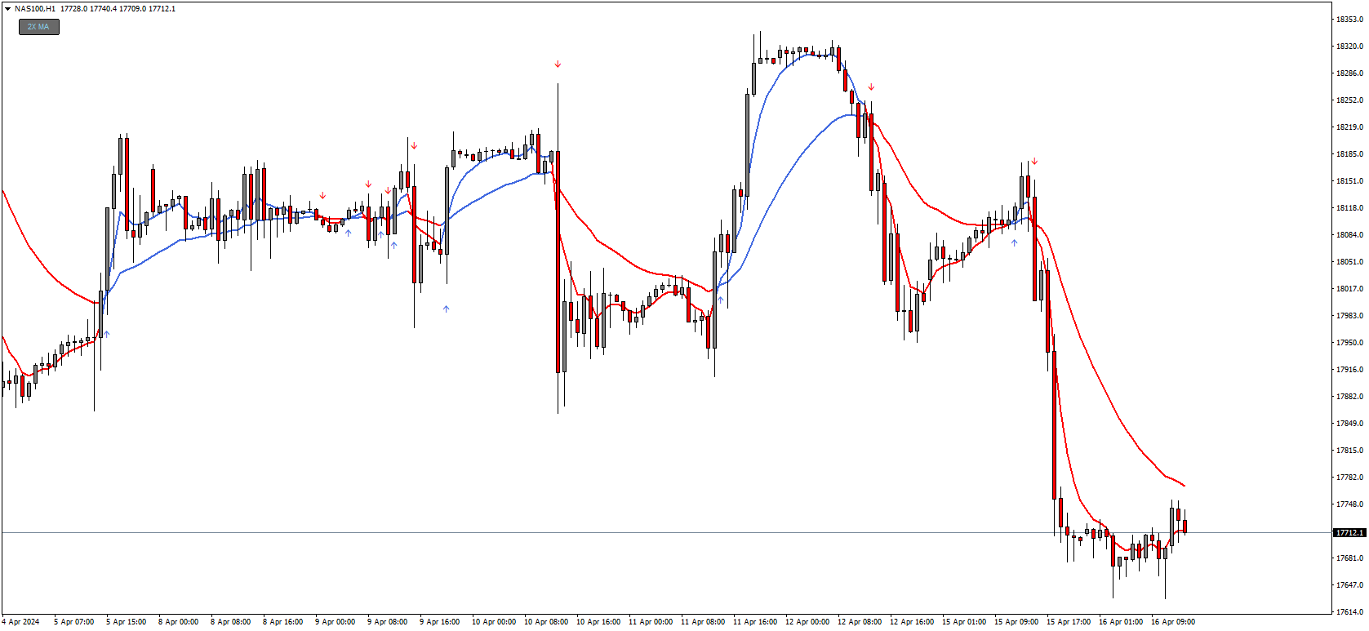
Task: Click the 18252.0 price axis label
Action: [x=1349, y=100]
